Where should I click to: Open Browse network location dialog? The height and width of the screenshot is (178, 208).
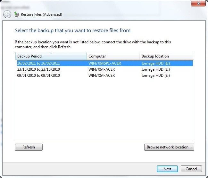169,147
